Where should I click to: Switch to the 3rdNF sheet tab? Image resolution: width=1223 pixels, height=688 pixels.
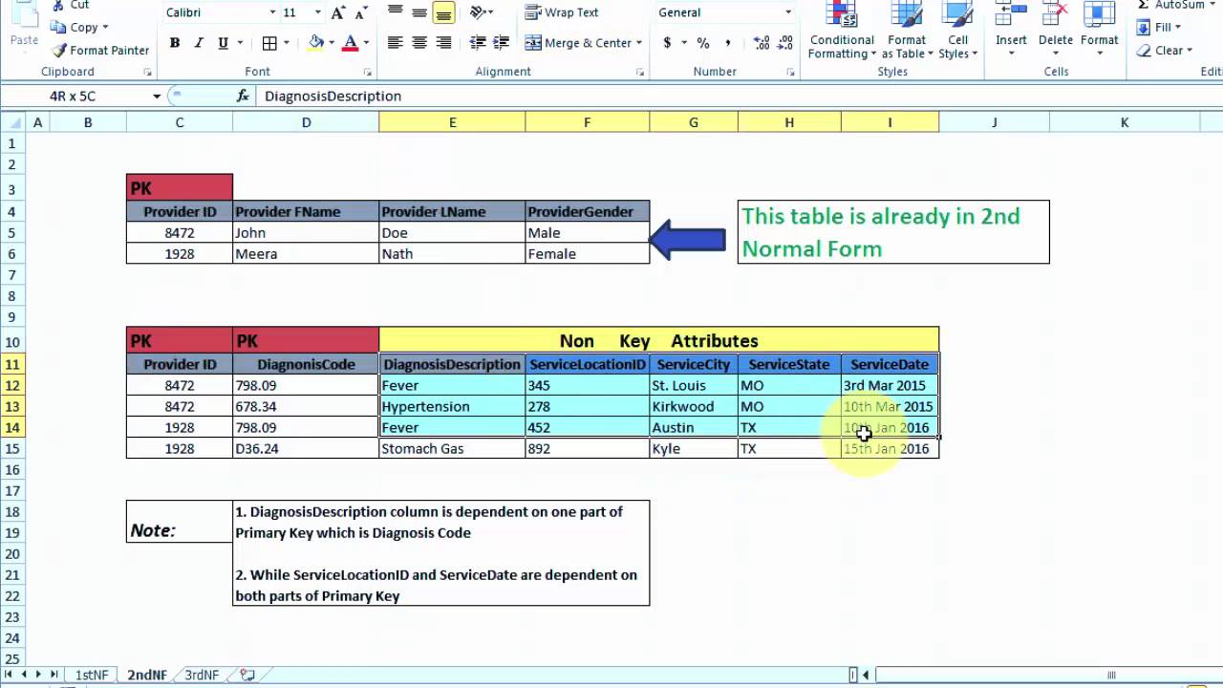pyautogui.click(x=202, y=675)
